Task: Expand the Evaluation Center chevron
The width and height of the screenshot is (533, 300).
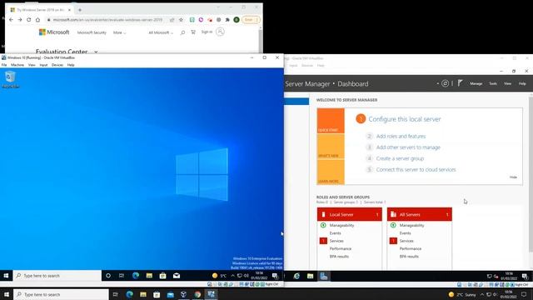Action: point(96,52)
